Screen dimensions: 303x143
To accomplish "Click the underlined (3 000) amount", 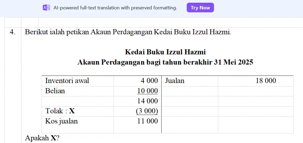I will click(147, 111).
